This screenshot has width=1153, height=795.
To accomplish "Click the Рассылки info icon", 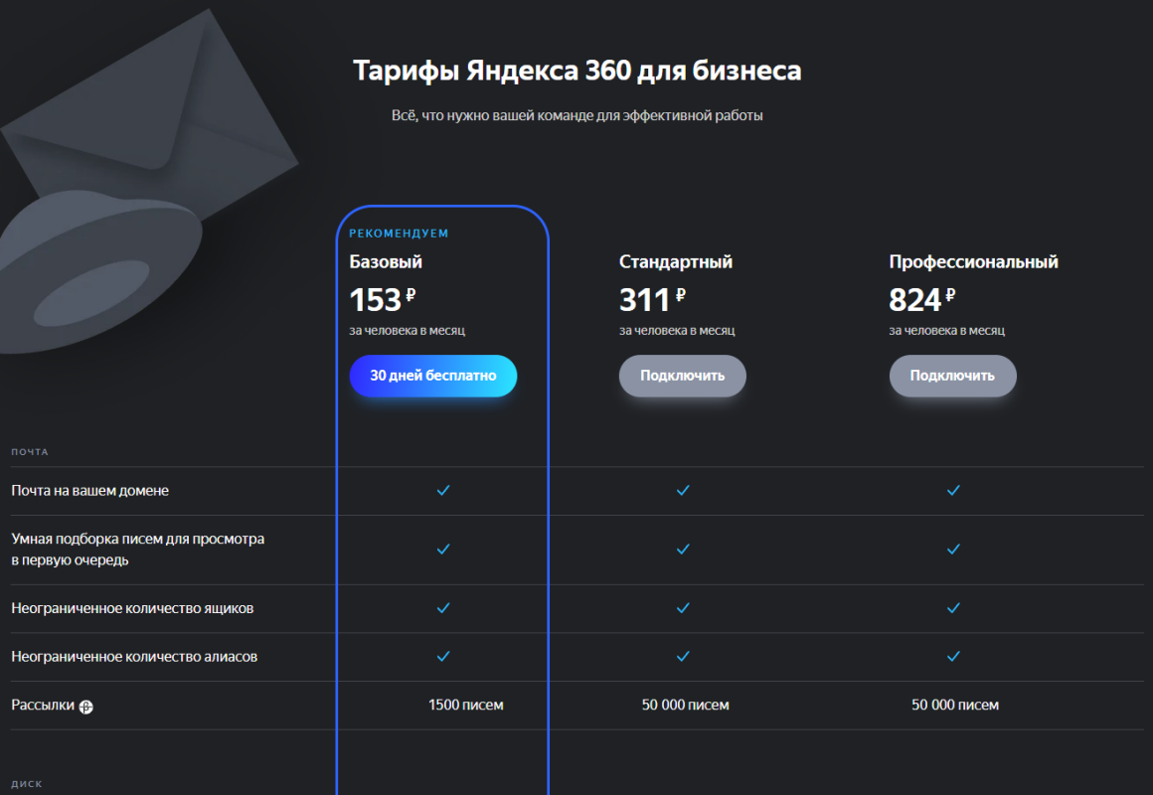I will pos(86,707).
